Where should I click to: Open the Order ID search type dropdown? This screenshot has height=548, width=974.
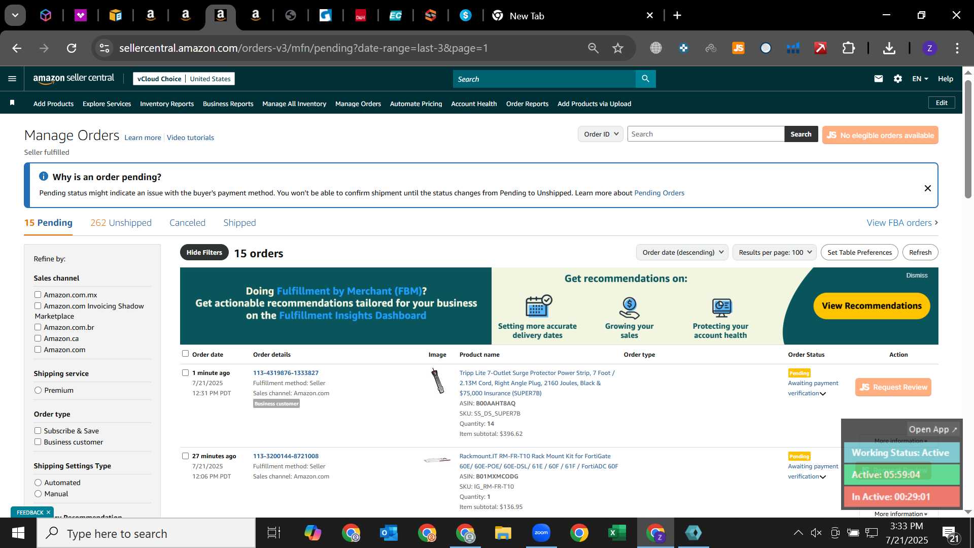pos(601,134)
